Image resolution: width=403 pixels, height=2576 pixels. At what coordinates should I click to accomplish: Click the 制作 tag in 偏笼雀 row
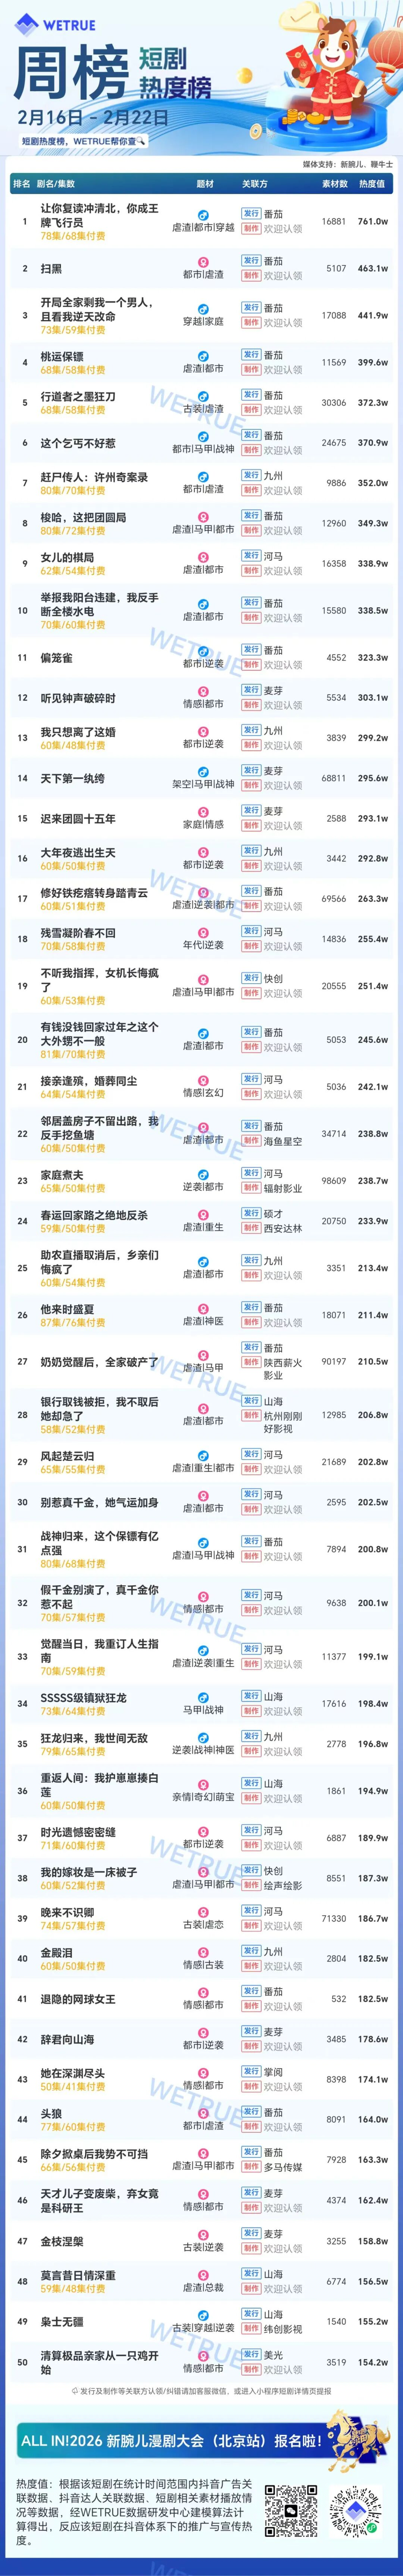click(251, 665)
